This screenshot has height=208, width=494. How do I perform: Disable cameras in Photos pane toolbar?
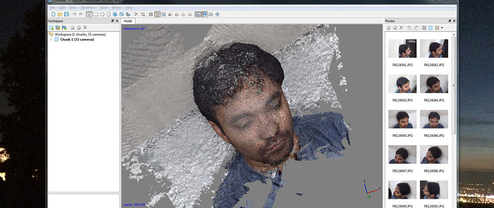(x=395, y=28)
